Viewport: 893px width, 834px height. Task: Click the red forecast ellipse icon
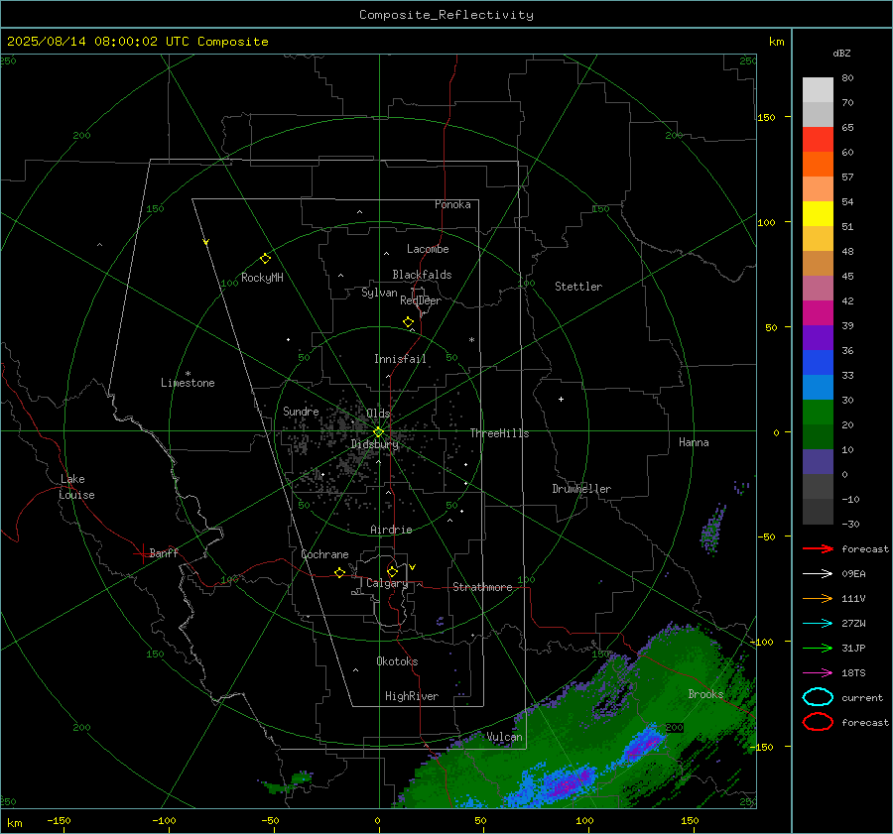(818, 722)
